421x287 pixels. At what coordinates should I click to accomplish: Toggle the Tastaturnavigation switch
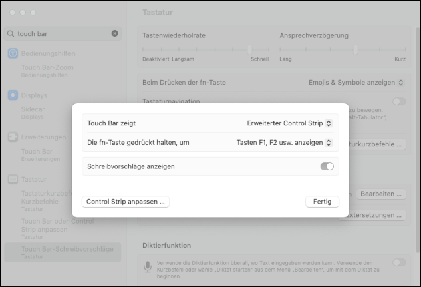[399, 101]
